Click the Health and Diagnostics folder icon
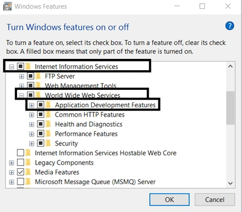This screenshot has width=242, height=212. [48, 124]
